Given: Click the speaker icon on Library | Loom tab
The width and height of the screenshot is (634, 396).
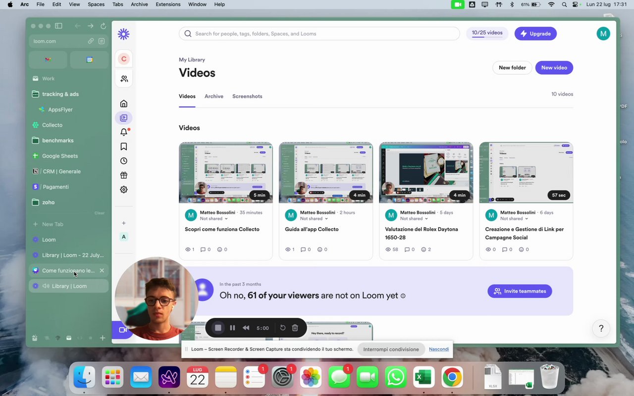Looking at the screenshot, I should [x=46, y=286].
